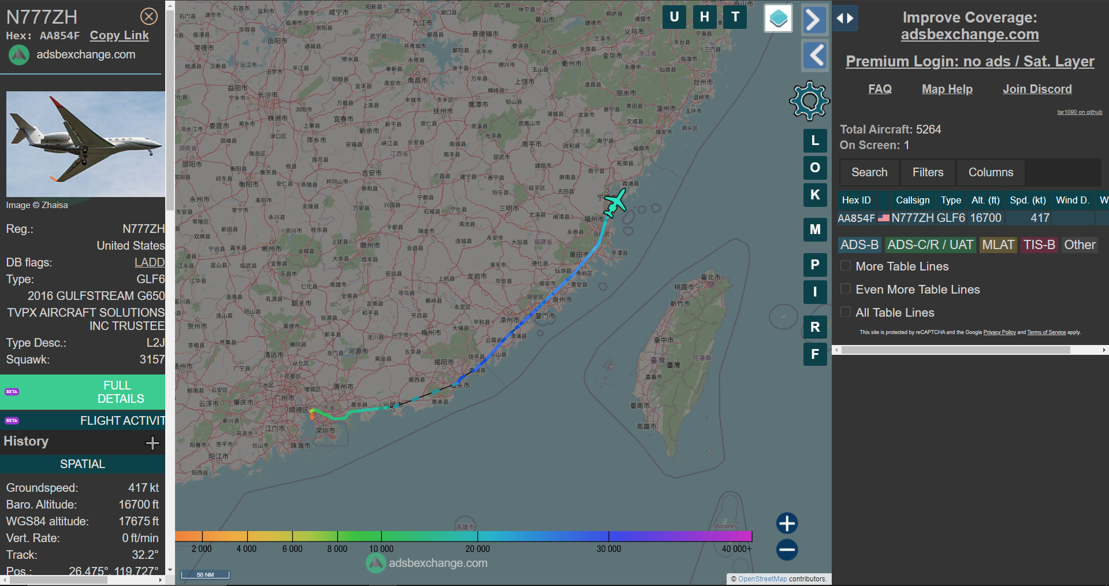Click the left chevron sidebar button

[815, 55]
